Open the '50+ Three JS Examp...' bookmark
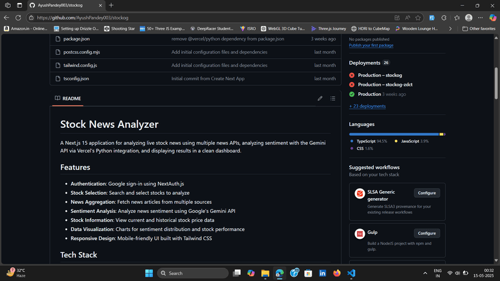Image resolution: width=500 pixels, height=281 pixels. (162, 29)
